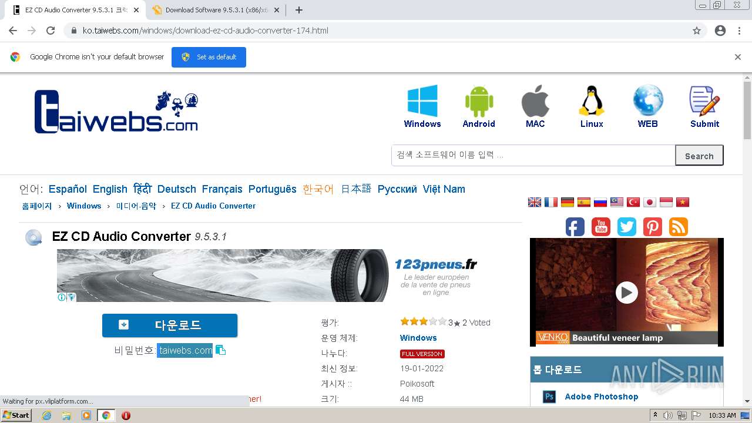Bookmark this page with the star icon
752x423 pixels.
click(697, 31)
